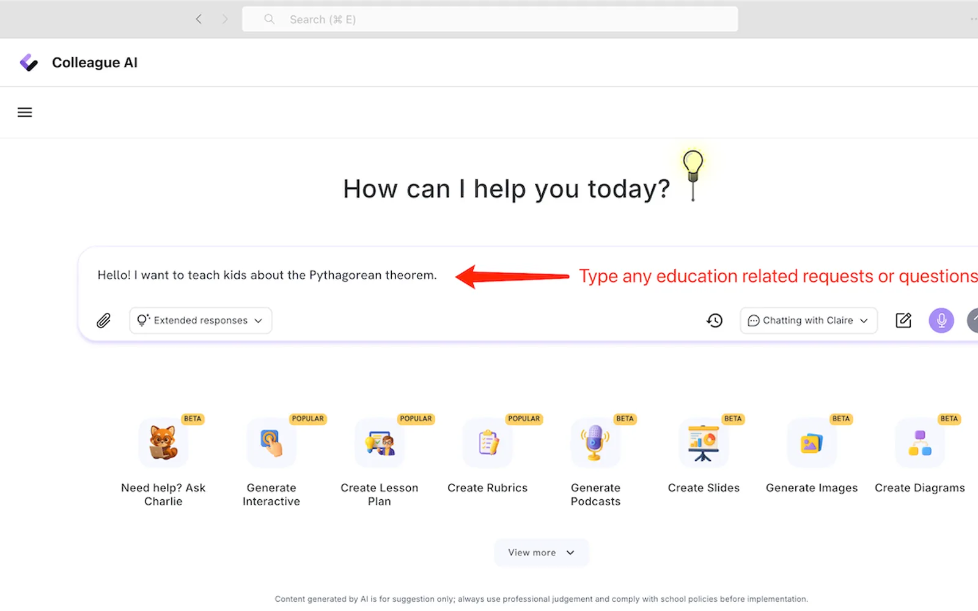Viewport: 978px width, 611px height.
Task: Expand the Extended responses dropdown
Action: [x=200, y=320]
